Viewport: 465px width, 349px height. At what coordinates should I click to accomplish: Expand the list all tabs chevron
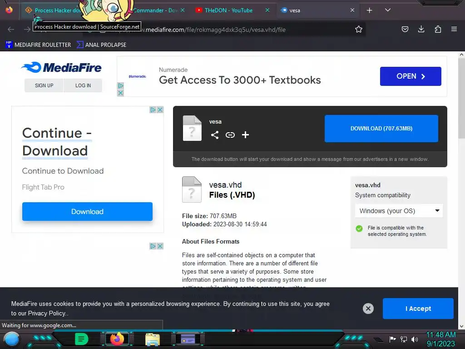pos(387,10)
